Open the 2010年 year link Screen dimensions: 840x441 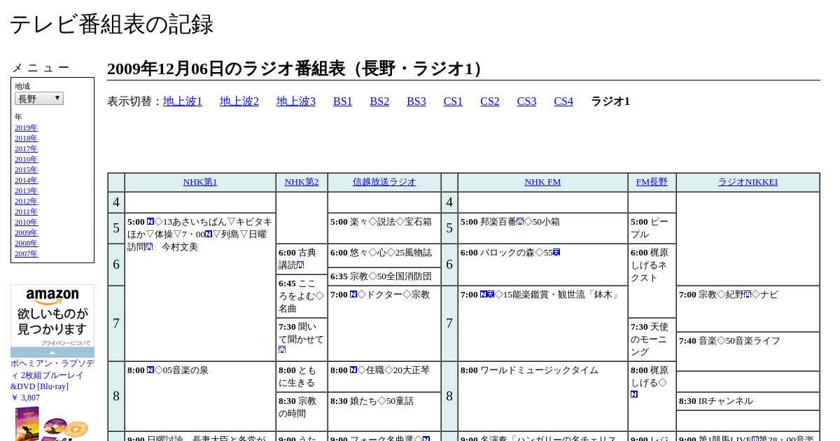click(x=26, y=222)
